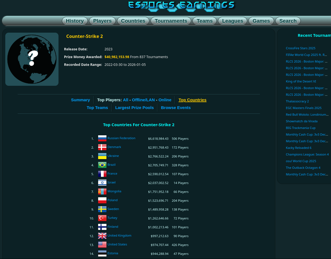Open the Russian Federation country link
The height and width of the screenshot is (259, 331).
pyautogui.click(x=121, y=138)
